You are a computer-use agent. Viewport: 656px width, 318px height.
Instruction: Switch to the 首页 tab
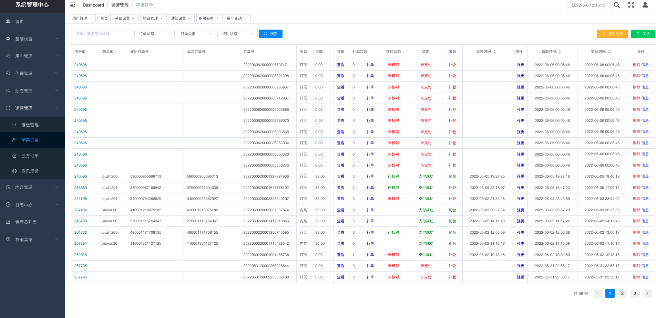point(104,18)
